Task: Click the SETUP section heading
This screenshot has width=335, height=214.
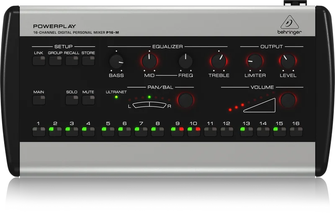Action: [64, 46]
